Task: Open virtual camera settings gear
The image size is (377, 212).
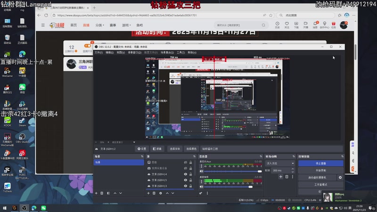Action: (x=340, y=178)
